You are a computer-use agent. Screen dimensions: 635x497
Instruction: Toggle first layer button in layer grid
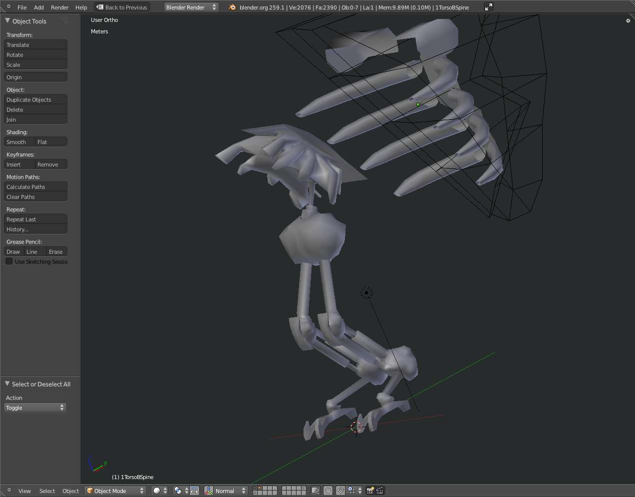point(256,489)
